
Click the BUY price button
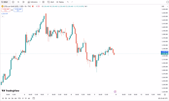[x=18, y=10]
